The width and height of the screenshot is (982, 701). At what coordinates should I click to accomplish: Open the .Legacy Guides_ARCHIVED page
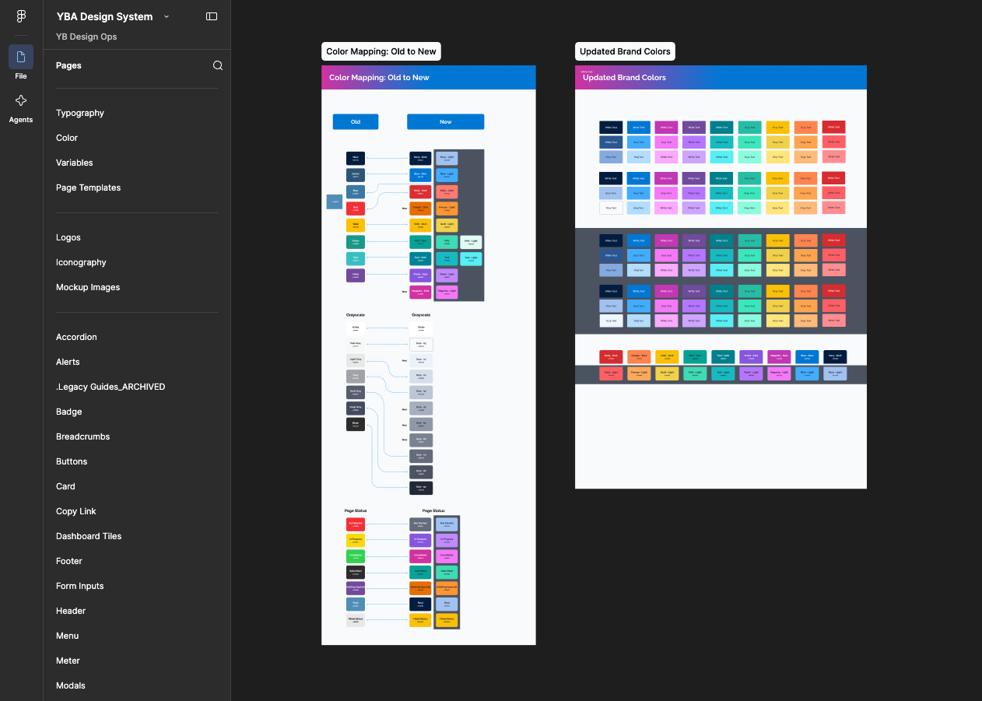[110, 387]
